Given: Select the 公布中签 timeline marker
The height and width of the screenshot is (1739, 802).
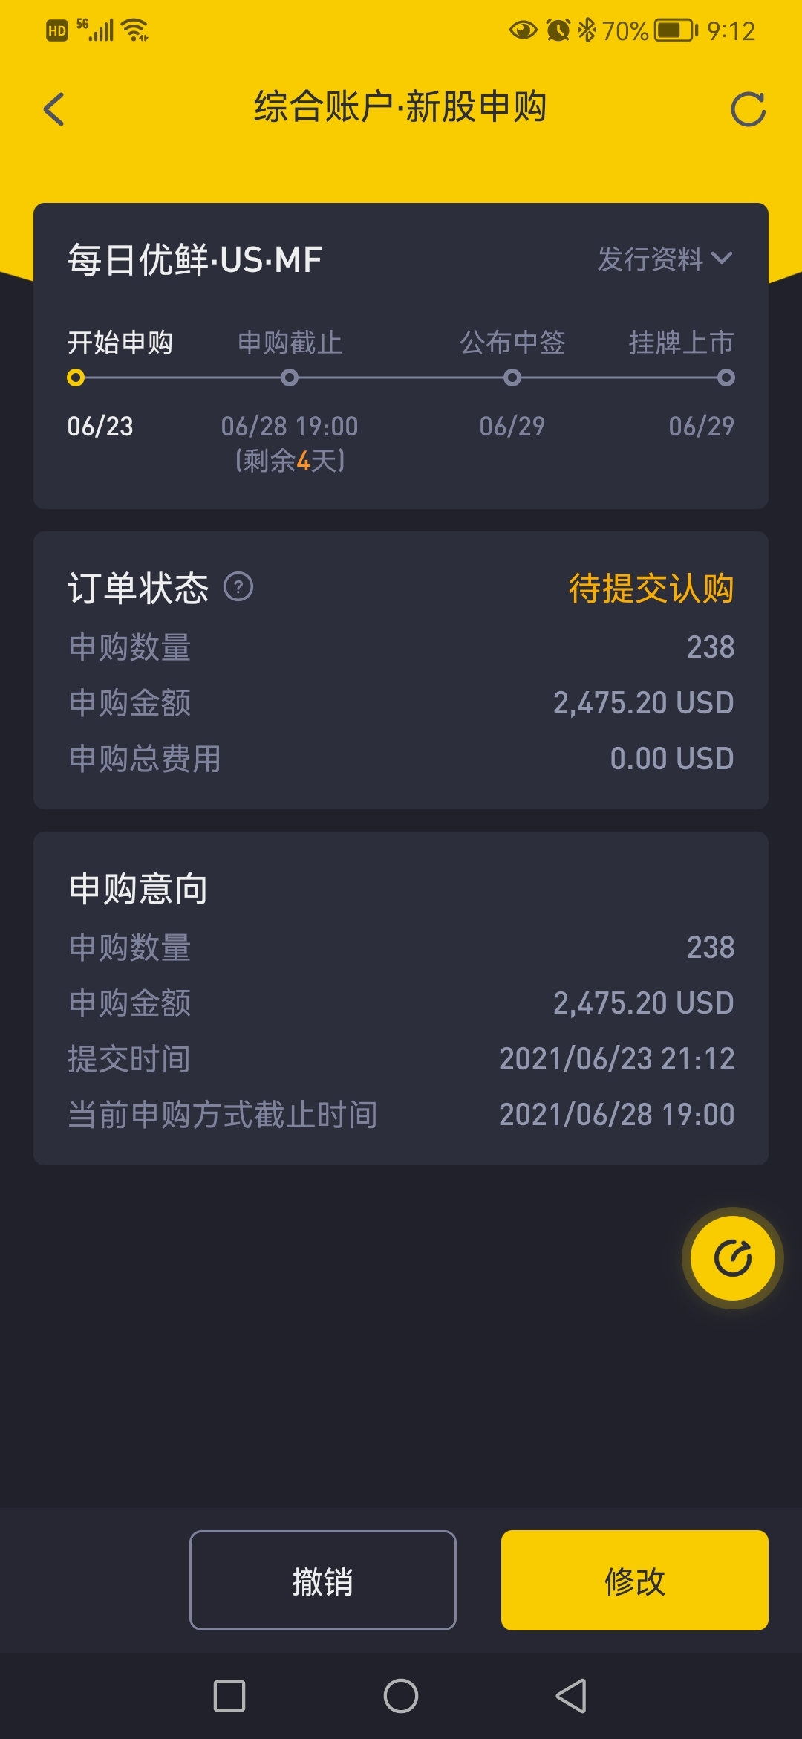Looking at the screenshot, I should tap(512, 378).
